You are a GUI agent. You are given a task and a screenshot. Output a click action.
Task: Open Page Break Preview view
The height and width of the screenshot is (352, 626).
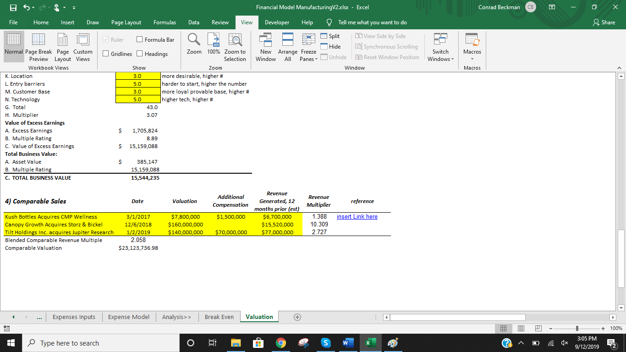coord(38,47)
